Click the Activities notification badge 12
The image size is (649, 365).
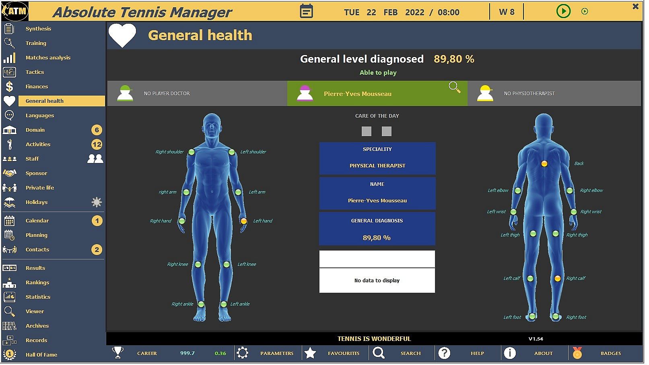pos(97,145)
